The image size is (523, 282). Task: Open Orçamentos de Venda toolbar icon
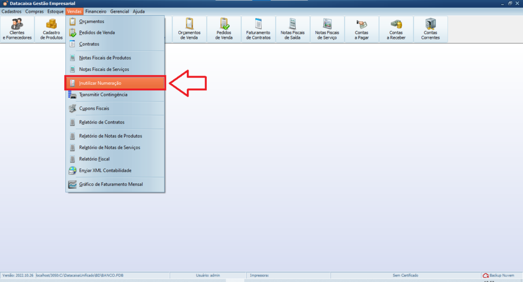(x=189, y=29)
